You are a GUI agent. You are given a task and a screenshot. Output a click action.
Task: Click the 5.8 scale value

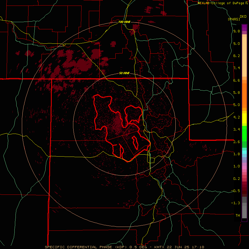pyautogui.click(x=237, y=93)
